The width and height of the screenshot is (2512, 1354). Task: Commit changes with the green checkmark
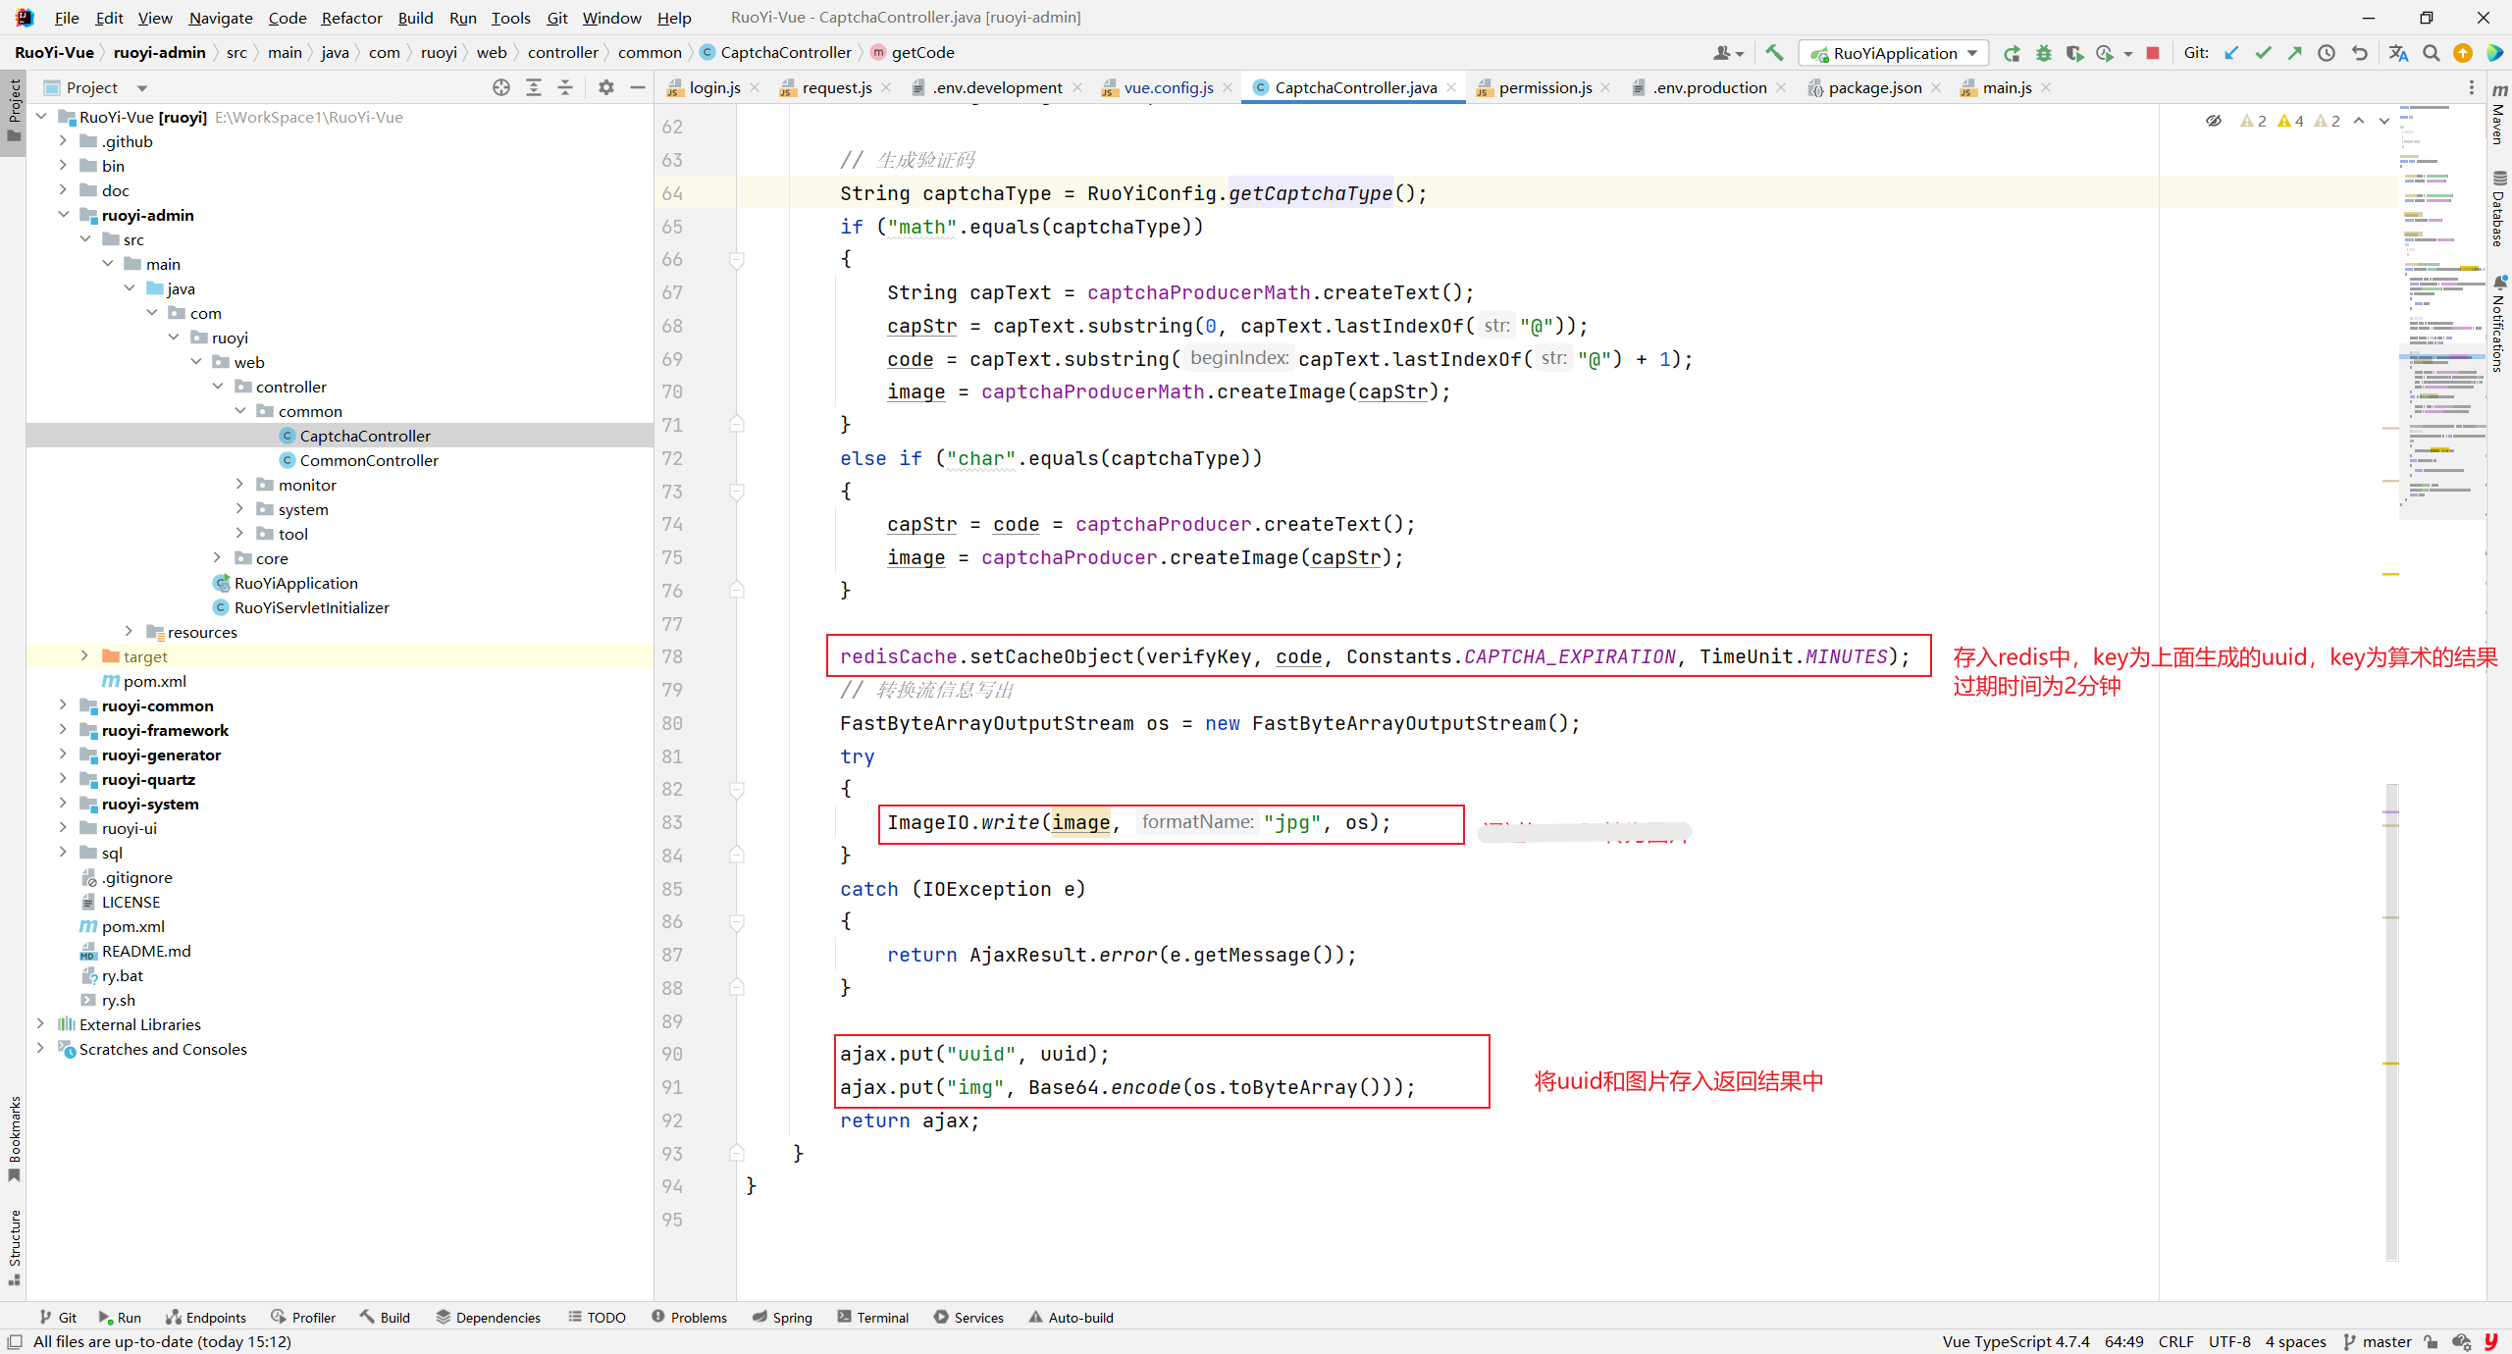pyautogui.click(x=2263, y=53)
